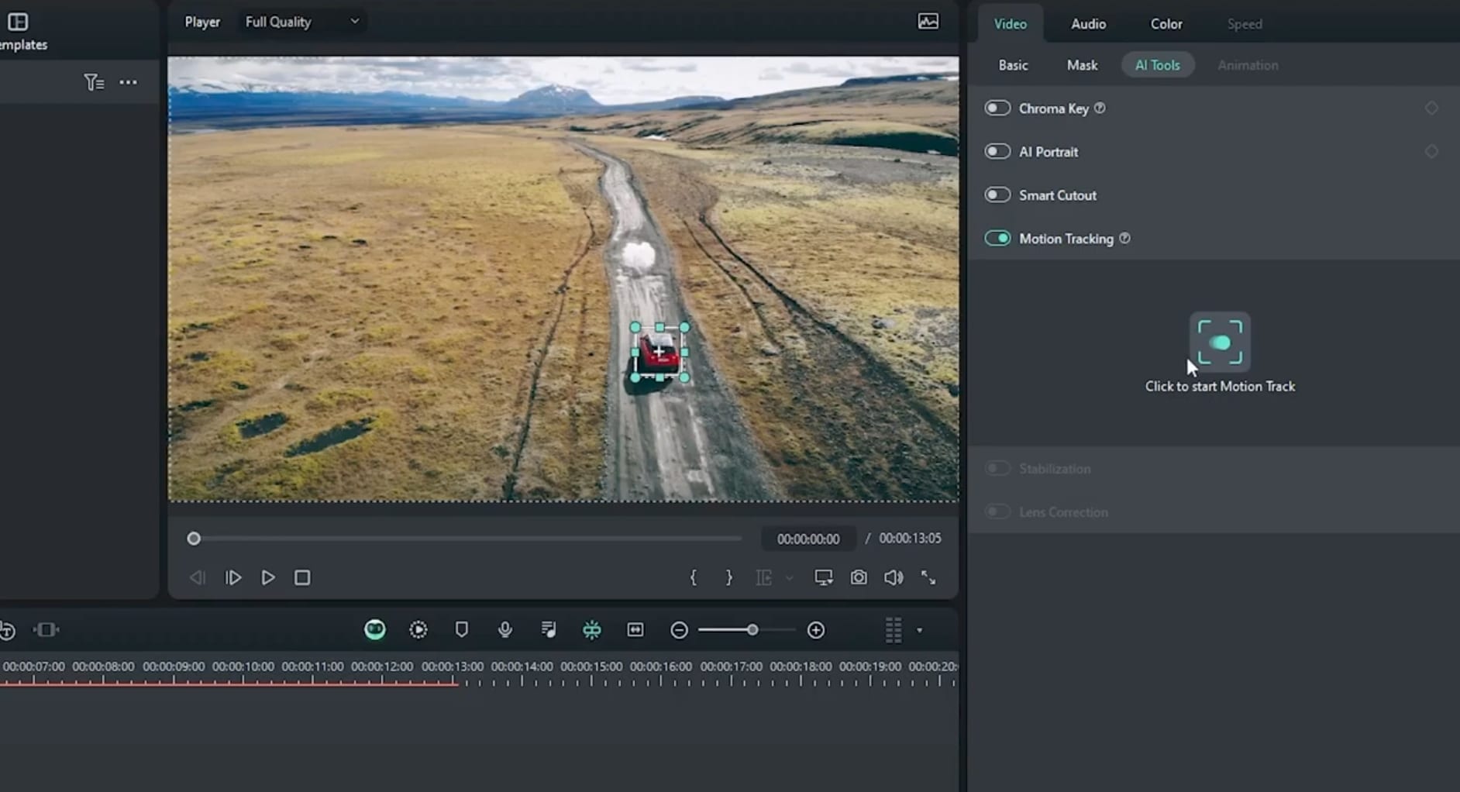Screen dimensions: 1460x792
Task: Disable the Motion Tracking toggle
Action: point(997,239)
